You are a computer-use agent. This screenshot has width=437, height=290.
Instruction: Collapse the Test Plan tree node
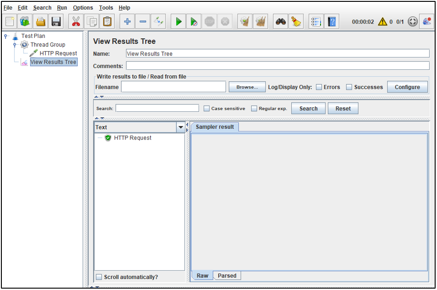click(5, 36)
